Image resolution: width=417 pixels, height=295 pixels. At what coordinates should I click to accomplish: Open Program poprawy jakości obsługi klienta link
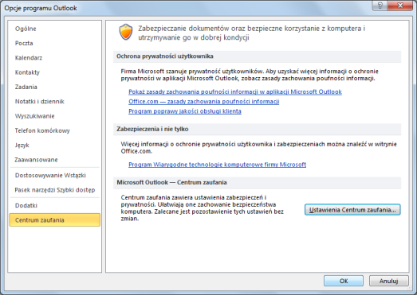tap(185, 111)
